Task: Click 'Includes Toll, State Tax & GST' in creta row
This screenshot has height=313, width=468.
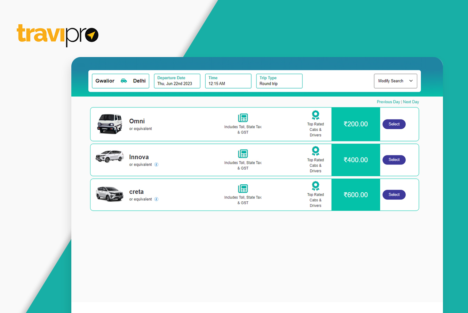Action: click(x=243, y=200)
